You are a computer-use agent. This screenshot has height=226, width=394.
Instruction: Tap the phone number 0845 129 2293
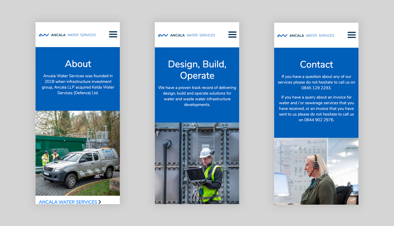(x=316, y=88)
